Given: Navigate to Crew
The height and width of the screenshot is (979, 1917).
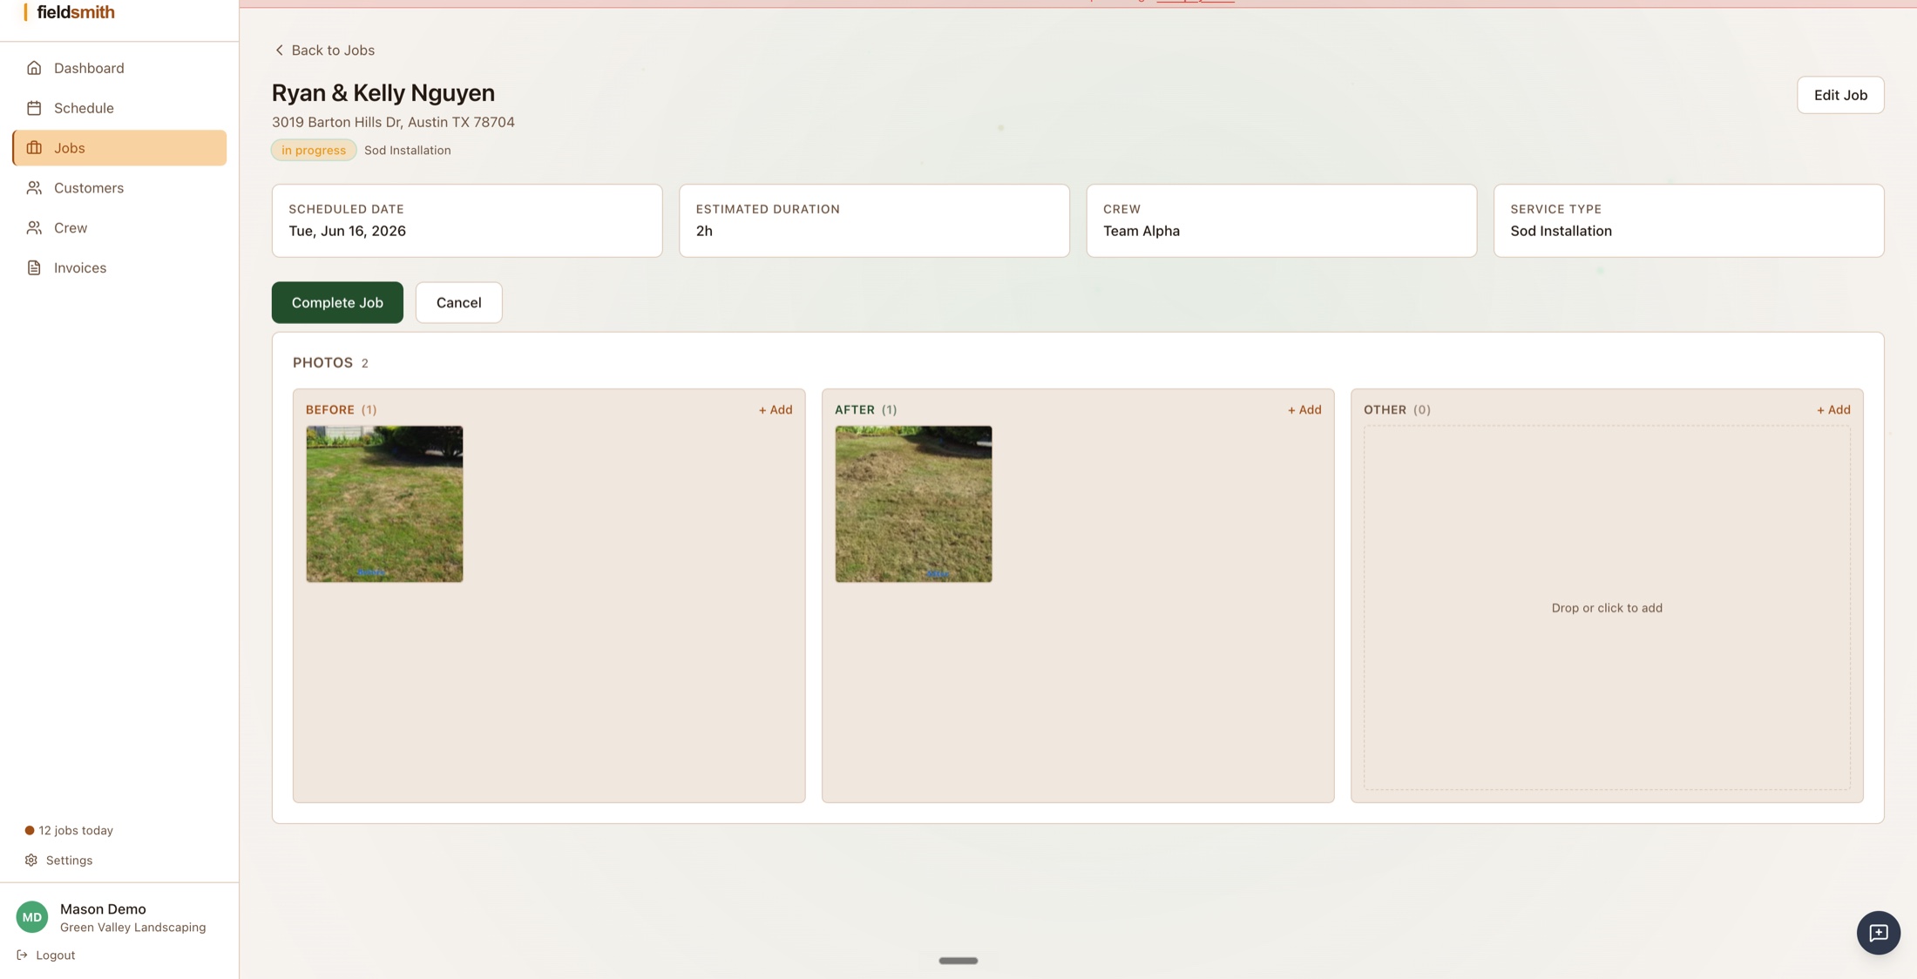Looking at the screenshot, I should click(x=119, y=228).
